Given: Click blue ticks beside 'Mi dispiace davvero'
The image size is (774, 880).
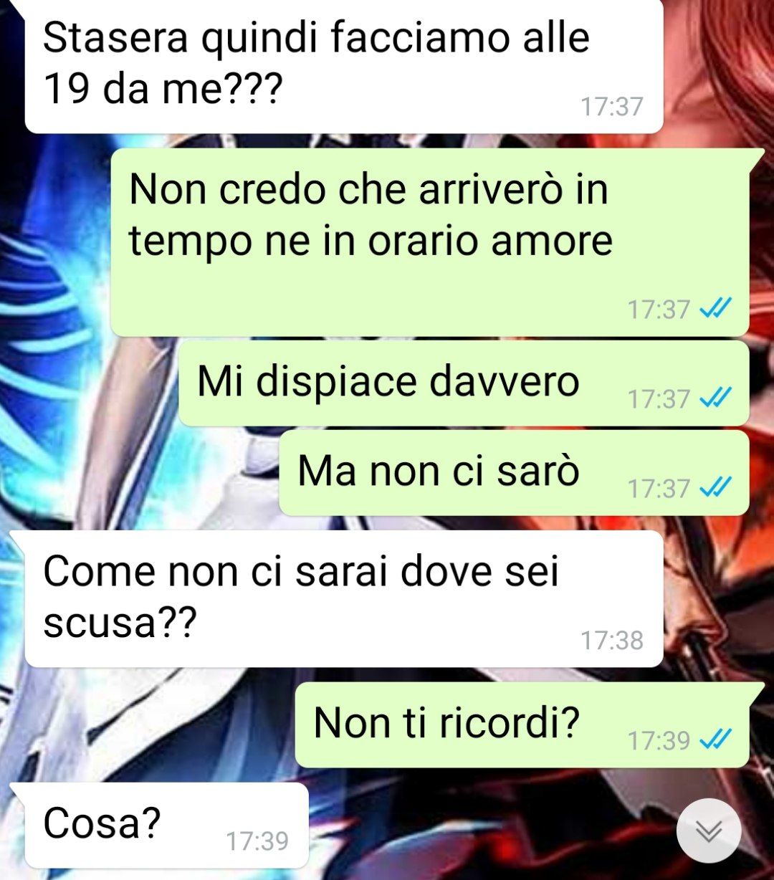Looking at the screenshot, I should pyautogui.click(x=715, y=398).
